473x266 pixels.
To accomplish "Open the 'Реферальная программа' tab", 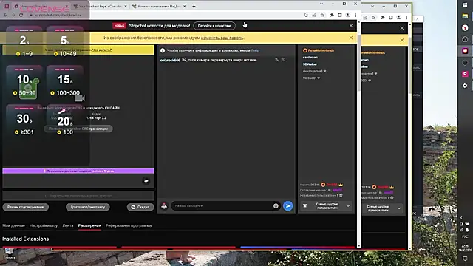I will click(129, 225).
